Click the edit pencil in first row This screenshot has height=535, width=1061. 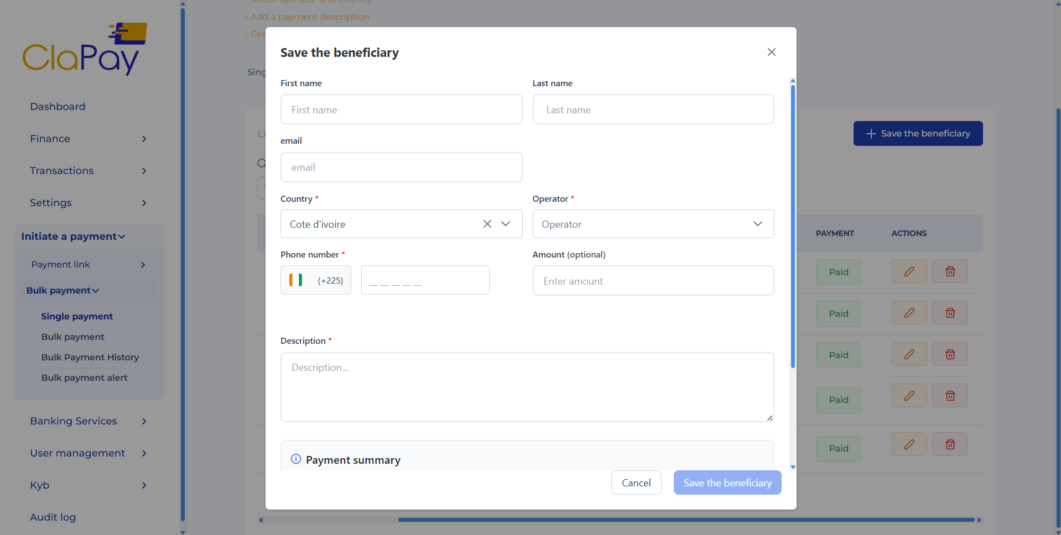tap(908, 271)
